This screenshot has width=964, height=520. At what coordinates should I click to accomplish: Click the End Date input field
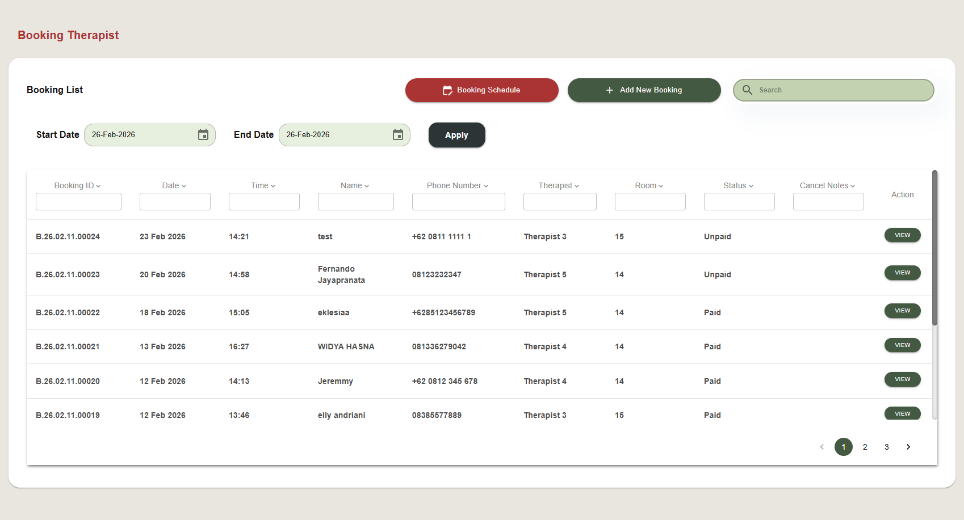tap(345, 135)
